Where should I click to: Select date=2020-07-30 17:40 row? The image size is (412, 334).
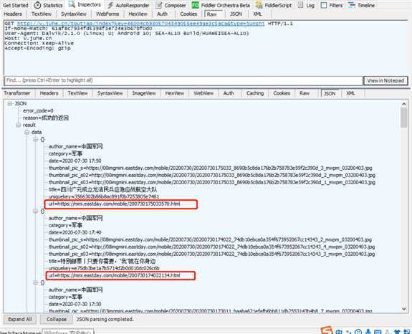(75, 232)
